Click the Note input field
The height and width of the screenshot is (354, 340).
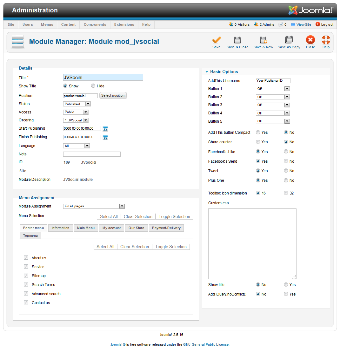click(x=92, y=154)
